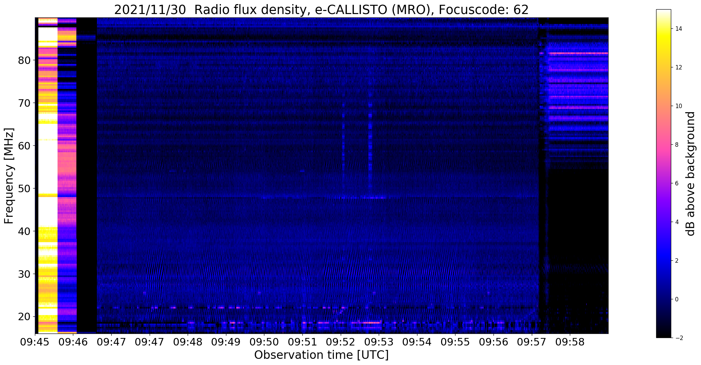Click the 09:49 time tick label
Viewport: 701px width, 365px height.
pyautogui.click(x=226, y=342)
